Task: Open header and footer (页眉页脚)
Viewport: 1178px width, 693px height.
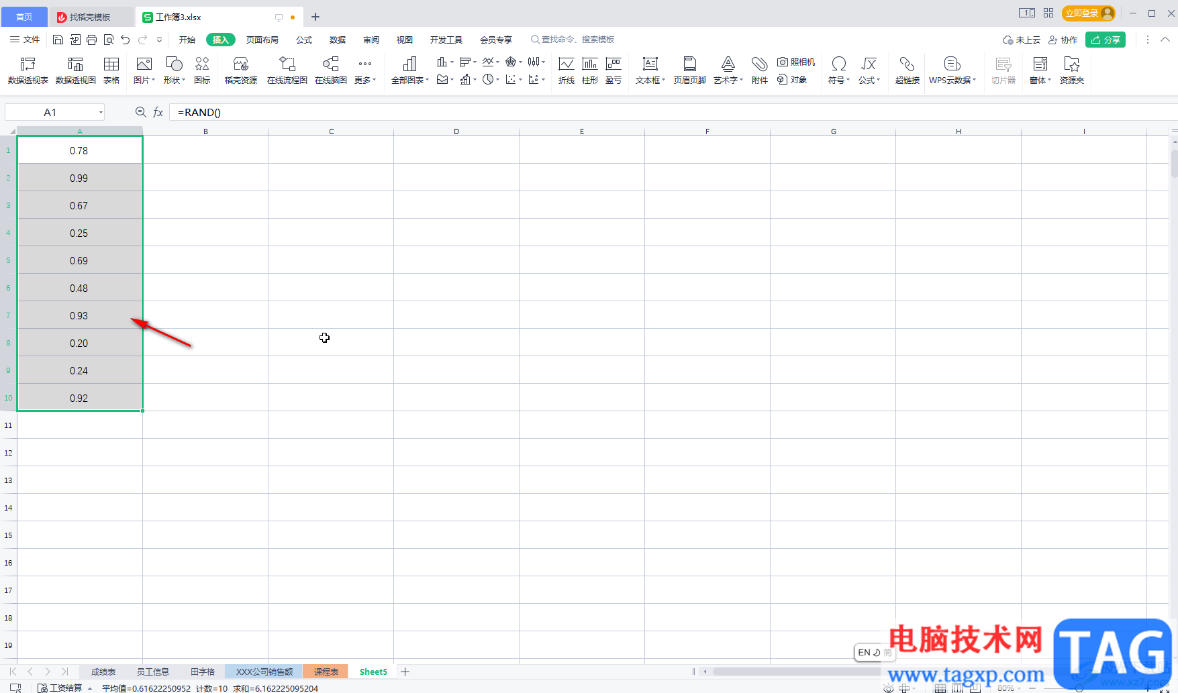Action: [x=689, y=70]
